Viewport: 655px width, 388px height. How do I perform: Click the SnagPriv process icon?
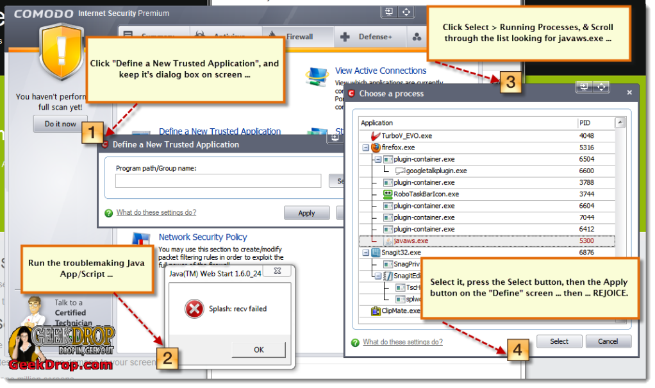point(388,264)
